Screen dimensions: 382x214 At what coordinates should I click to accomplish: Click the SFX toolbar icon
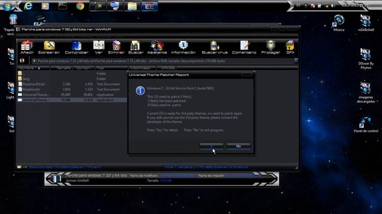290,48
